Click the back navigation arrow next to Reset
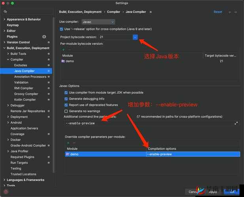244x197 pixels. (230, 12)
